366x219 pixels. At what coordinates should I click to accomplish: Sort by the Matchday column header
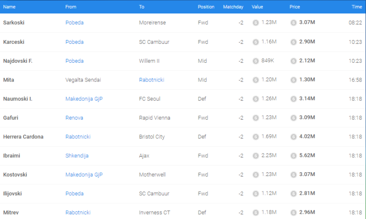(x=233, y=7)
